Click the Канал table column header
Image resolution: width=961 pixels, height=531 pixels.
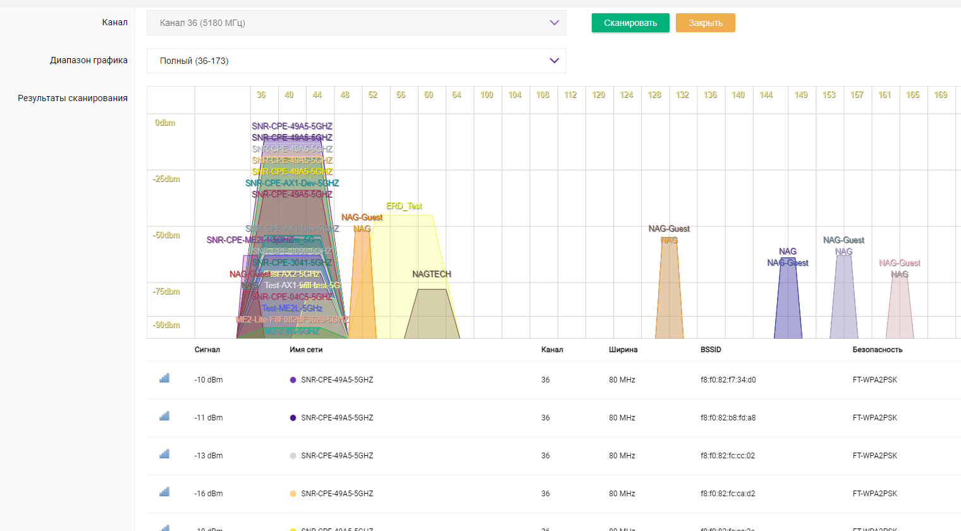point(552,350)
